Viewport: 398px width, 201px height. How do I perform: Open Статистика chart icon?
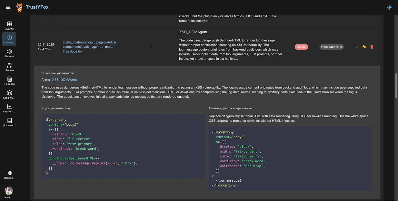coord(9,108)
